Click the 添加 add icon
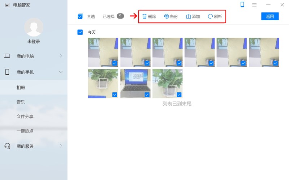 pyautogui.click(x=189, y=16)
